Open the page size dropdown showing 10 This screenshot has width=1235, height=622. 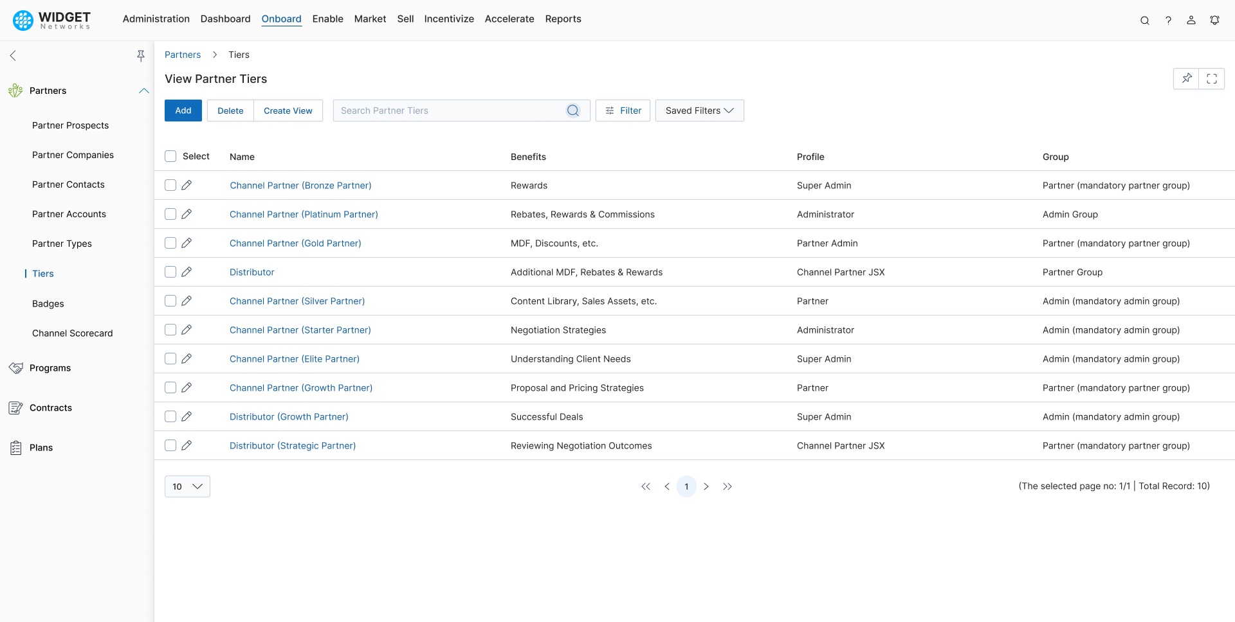[x=187, y=486]
